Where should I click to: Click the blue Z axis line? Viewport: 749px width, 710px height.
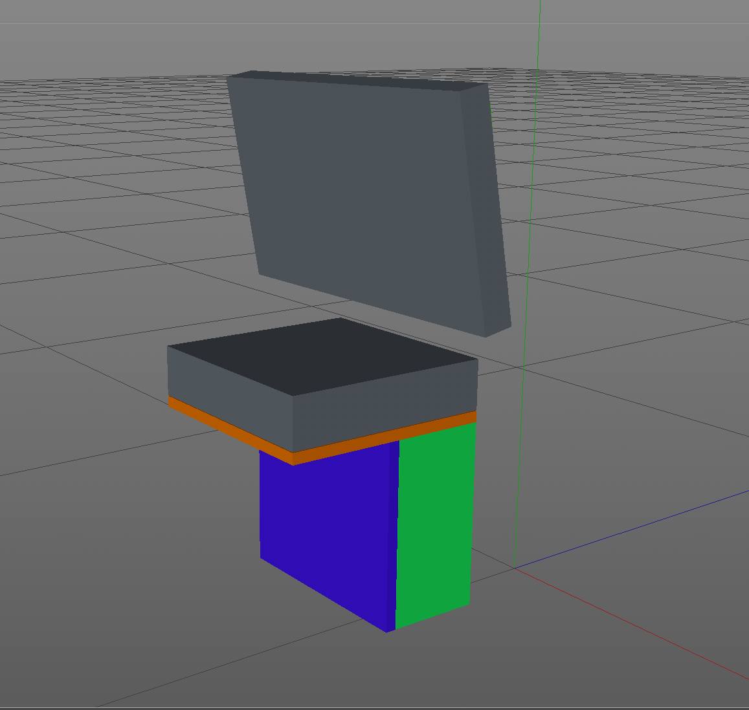click(647, 523)
